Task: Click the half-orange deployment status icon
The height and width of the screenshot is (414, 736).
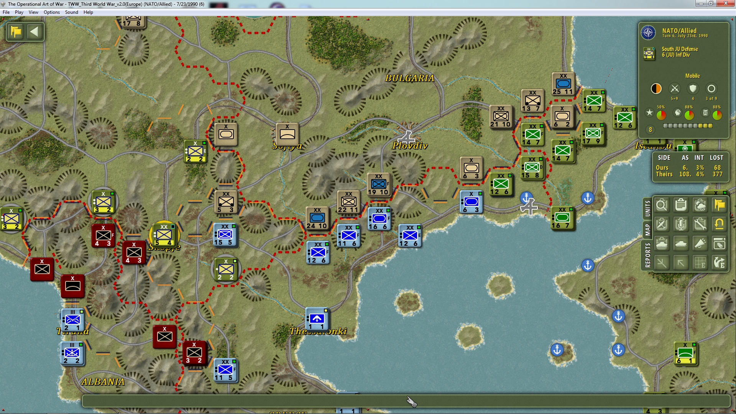Action: point(656,89)
